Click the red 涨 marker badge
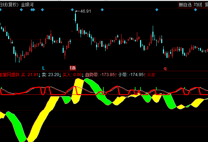The width and height of the screenshot is (208, 142). [x=73, y=68]
